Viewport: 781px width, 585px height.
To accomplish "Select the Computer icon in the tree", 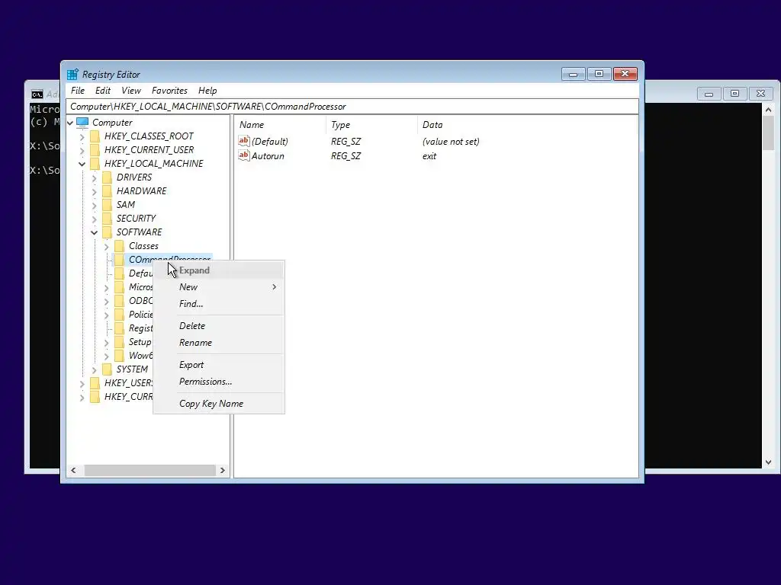I will (82, 123).
